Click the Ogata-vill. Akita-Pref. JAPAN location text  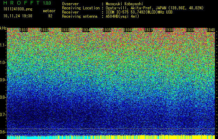[x=155, y=8]
